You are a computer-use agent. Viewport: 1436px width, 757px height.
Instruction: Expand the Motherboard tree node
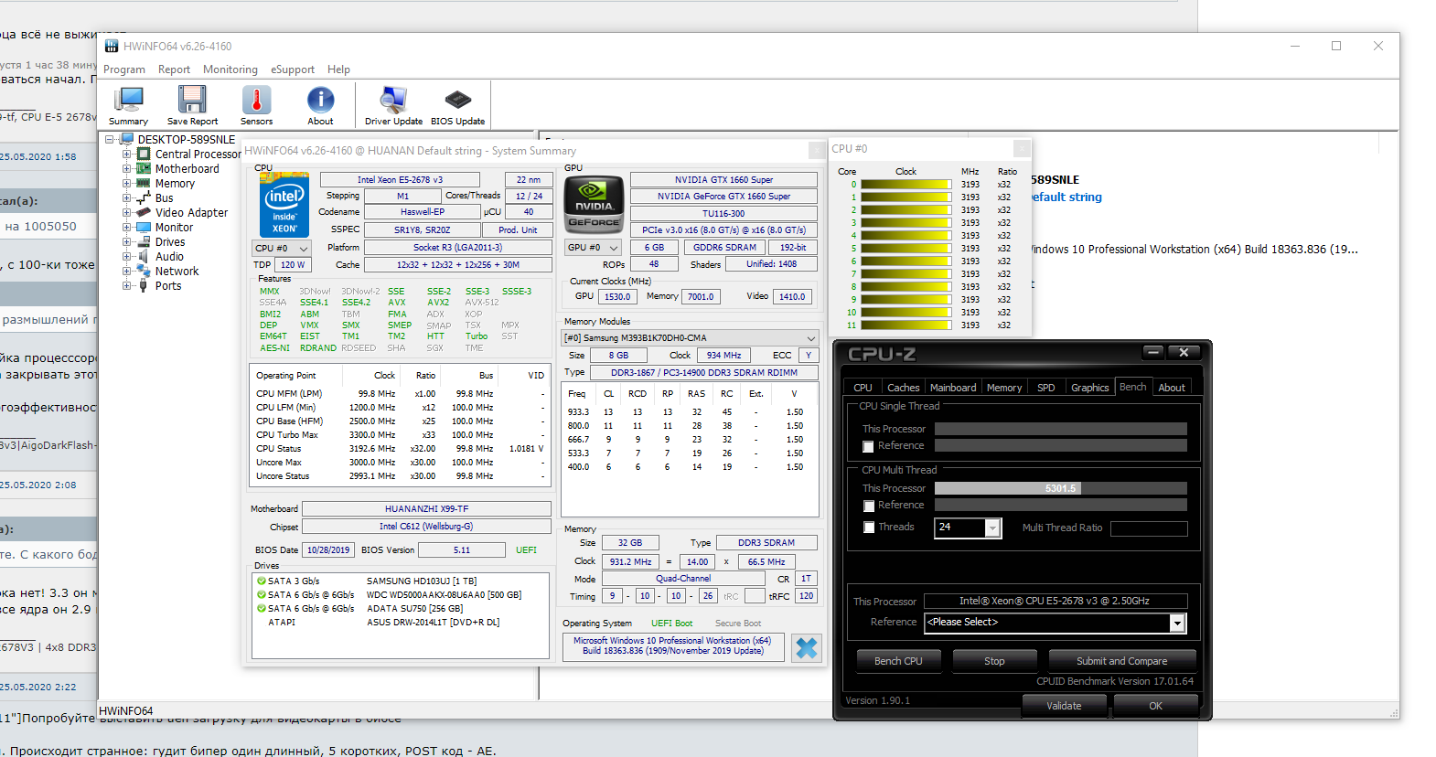[x=127, y=169]
